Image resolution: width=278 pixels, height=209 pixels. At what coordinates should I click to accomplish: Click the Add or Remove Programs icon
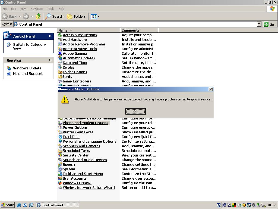(x=60, y=44)
